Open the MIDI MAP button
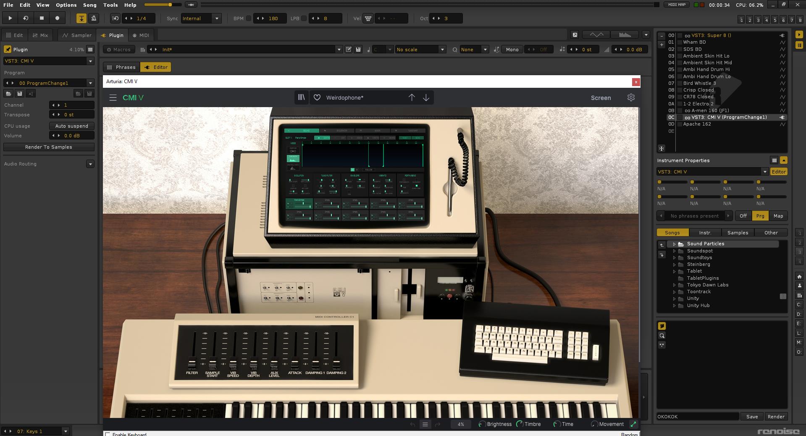Viewport: 806px width, 436px height. pyautogui.click(x=677, y=5)
